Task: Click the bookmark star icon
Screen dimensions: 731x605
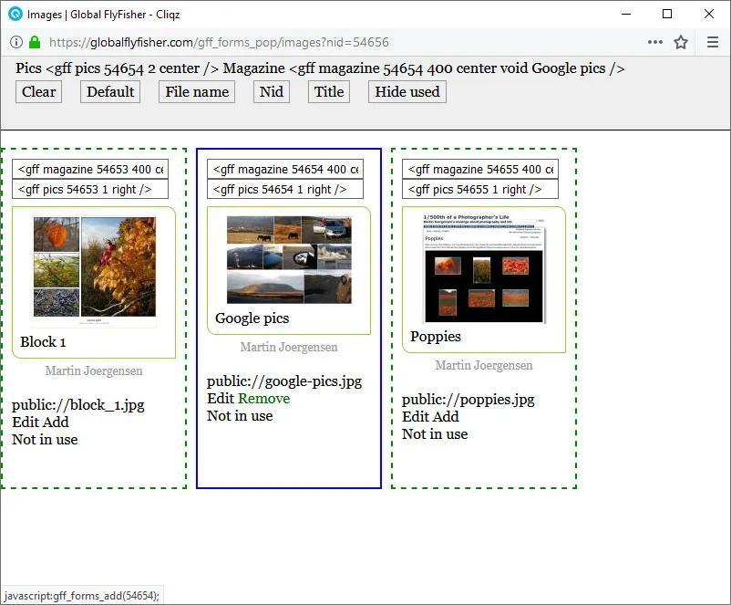Action: point(680,42)
